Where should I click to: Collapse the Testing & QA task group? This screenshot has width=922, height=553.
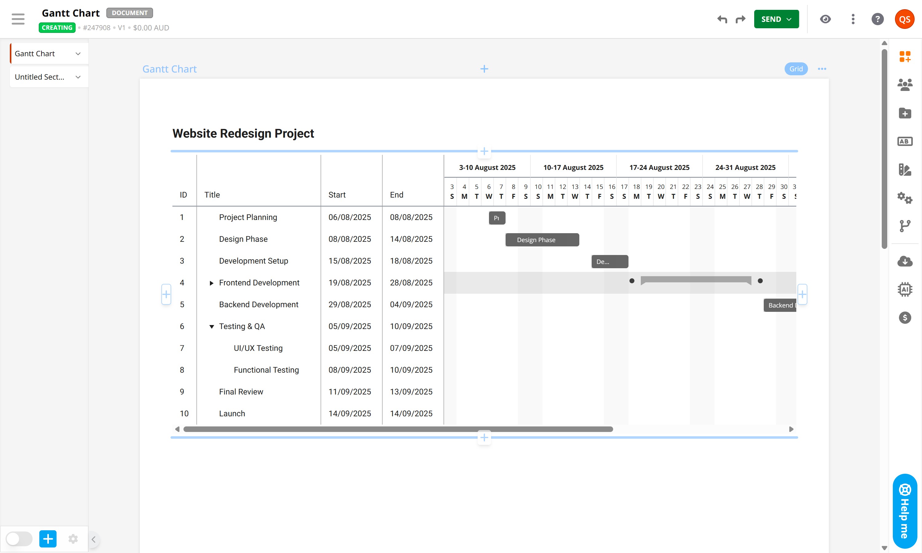(211, 327)
